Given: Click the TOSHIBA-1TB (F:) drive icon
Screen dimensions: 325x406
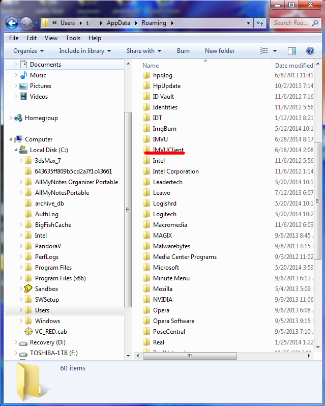Looking at the screenshot, I should (23, 354).
